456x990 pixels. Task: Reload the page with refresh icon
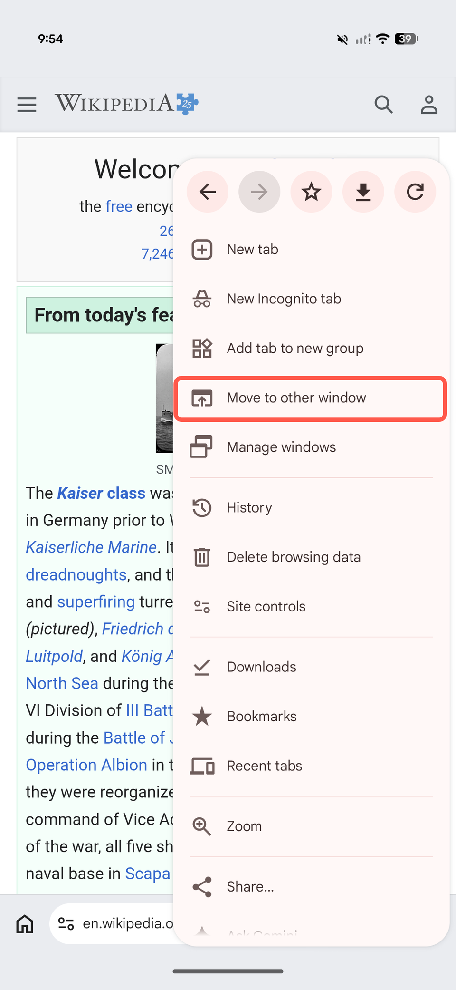(415, 192)
